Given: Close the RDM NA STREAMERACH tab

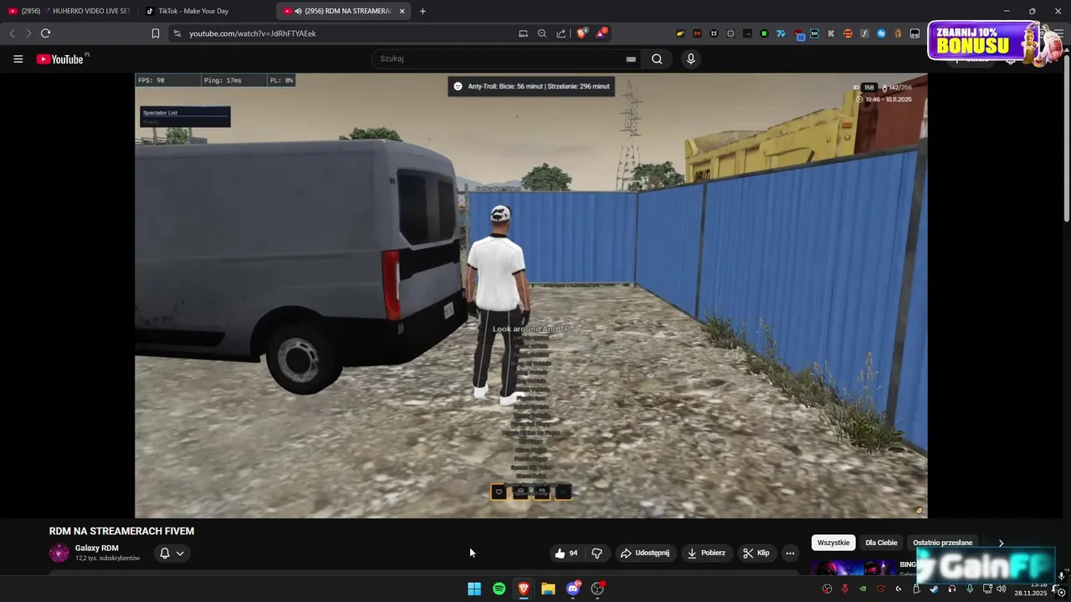Looking at the screenshot, I should 402,11.
